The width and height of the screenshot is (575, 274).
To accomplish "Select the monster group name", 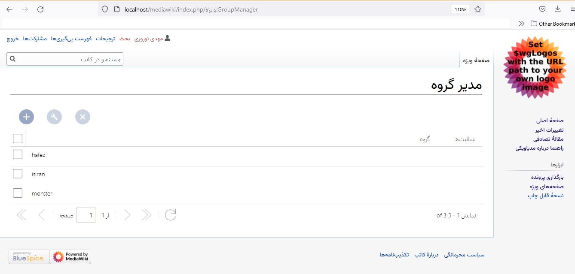I will click(x=42, y=193).
